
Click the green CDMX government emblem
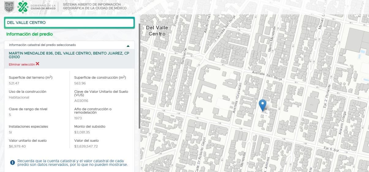[x=23, y=6]
